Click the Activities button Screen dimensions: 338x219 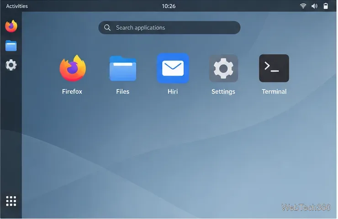(x=17, y=6)
